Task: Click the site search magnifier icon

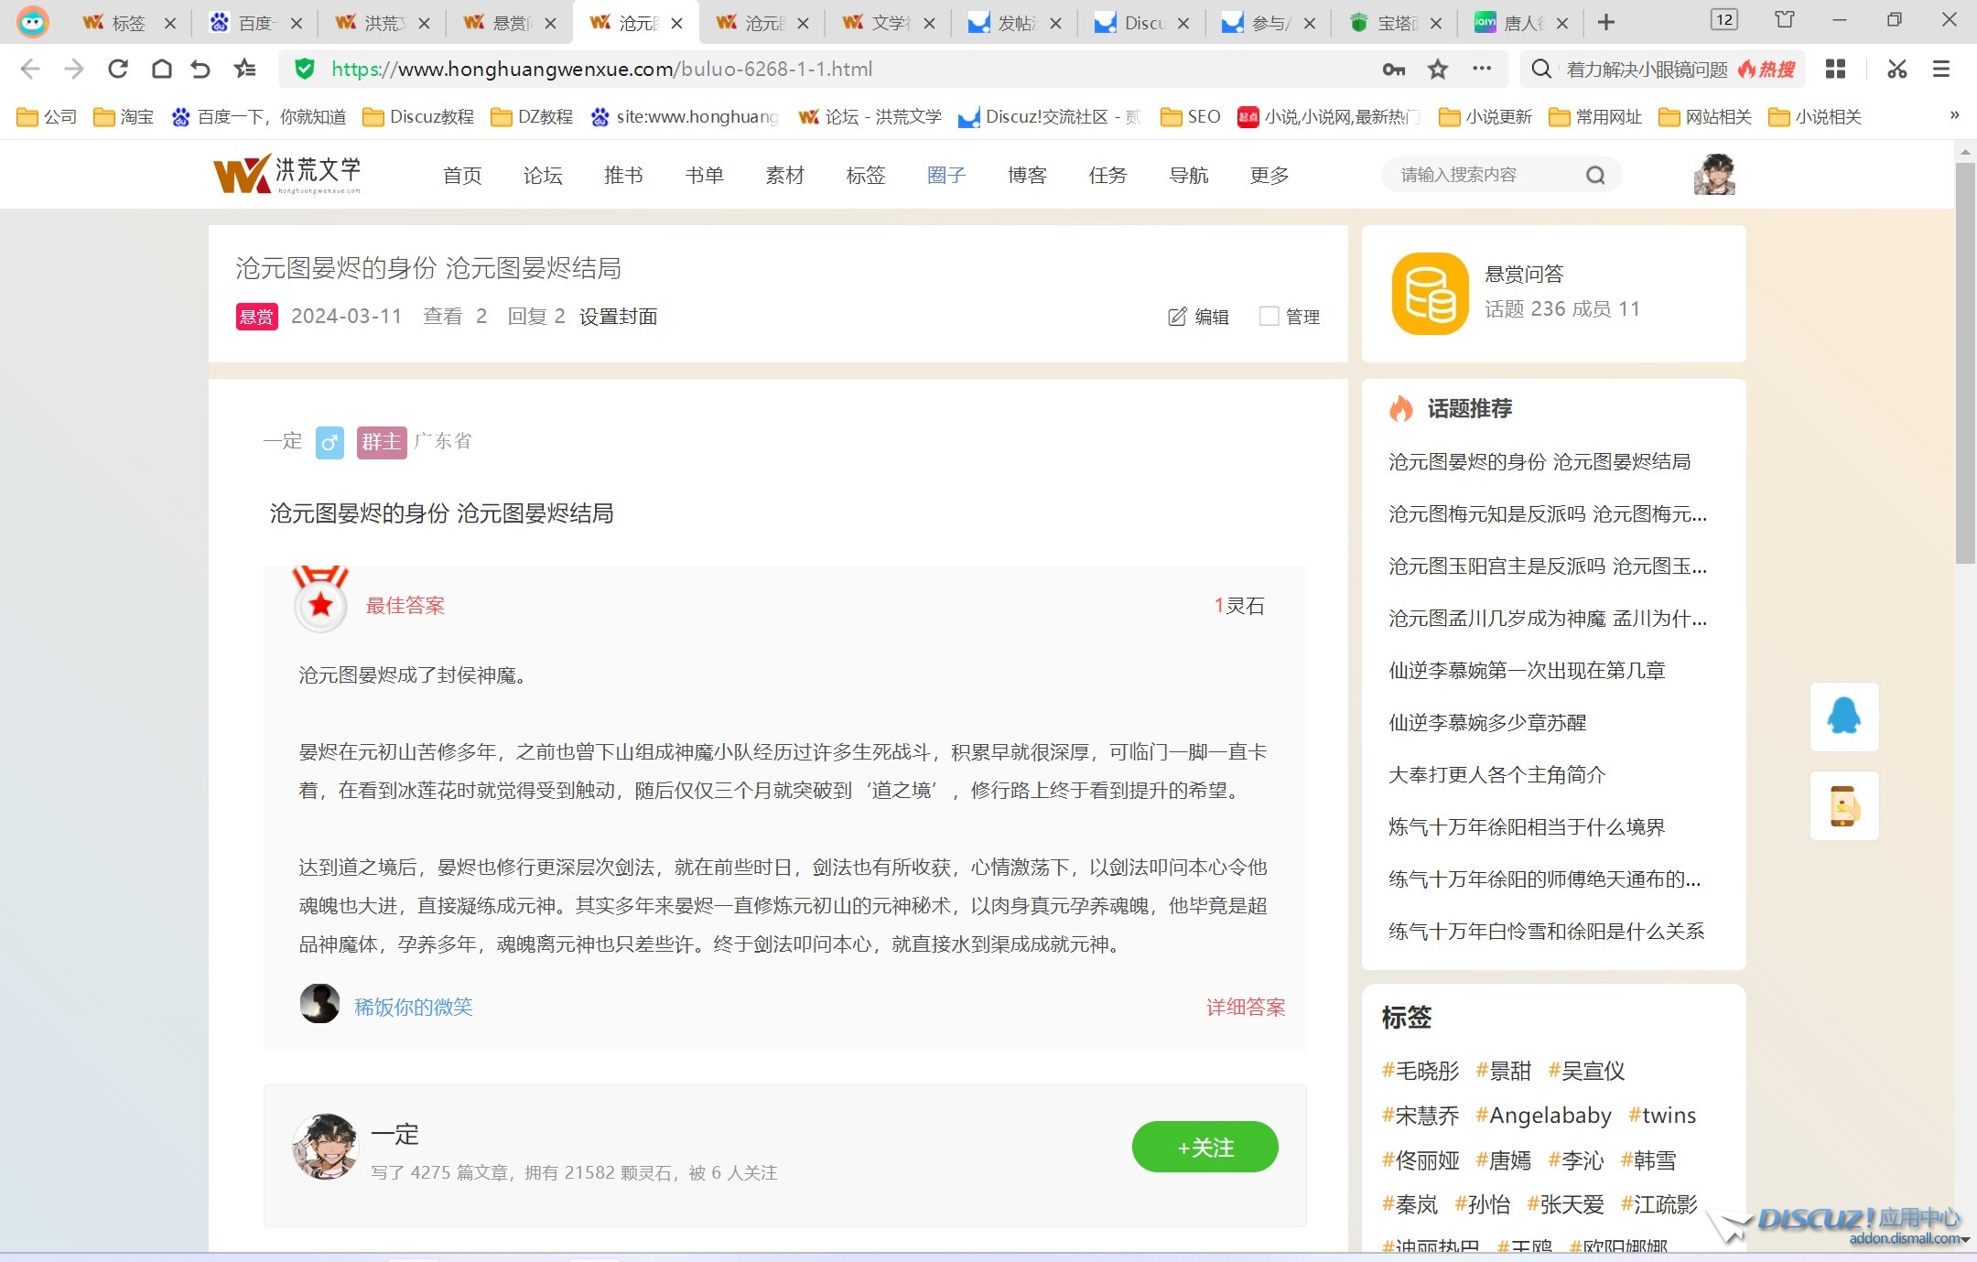Action: [1595, 175]
